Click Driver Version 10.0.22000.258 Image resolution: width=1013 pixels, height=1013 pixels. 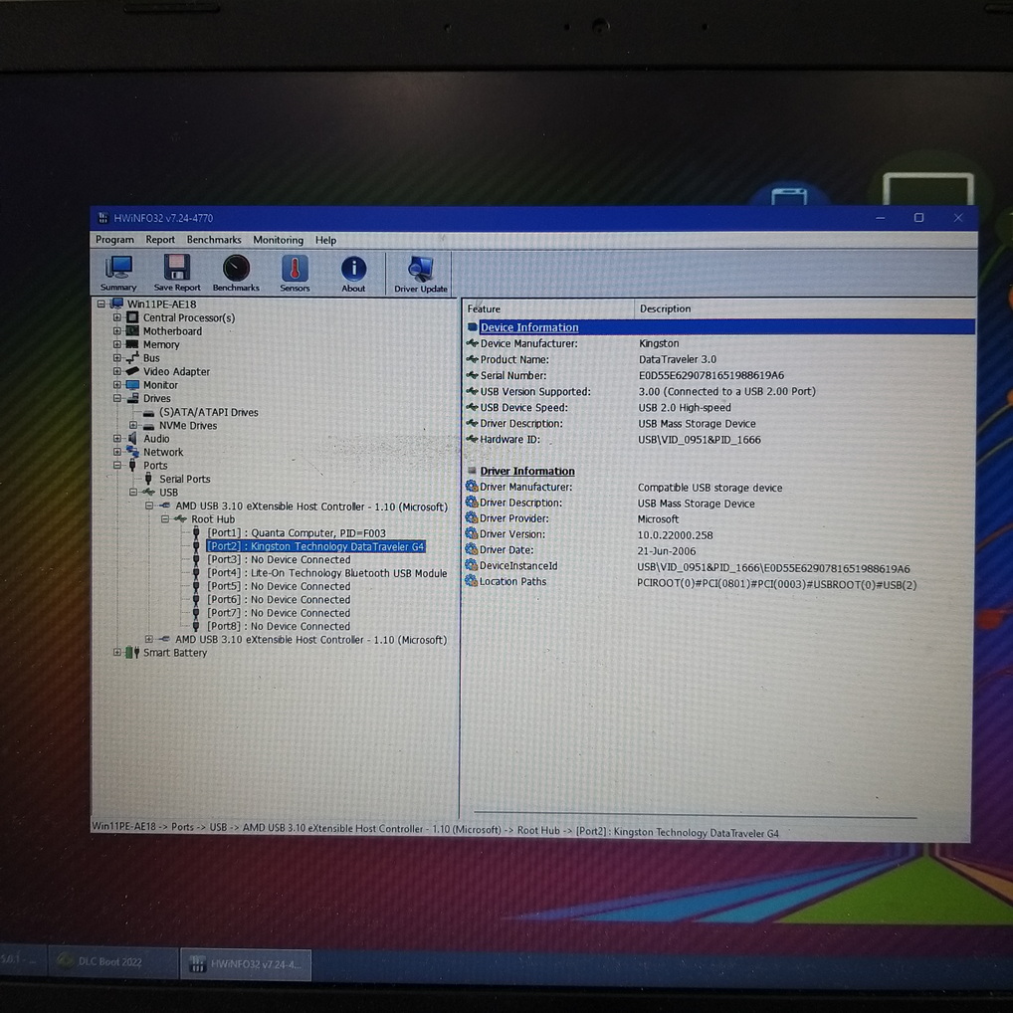[x=675, y=535]
